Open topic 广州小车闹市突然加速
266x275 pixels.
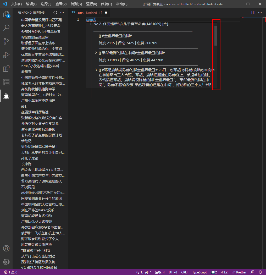click(38, 101)
